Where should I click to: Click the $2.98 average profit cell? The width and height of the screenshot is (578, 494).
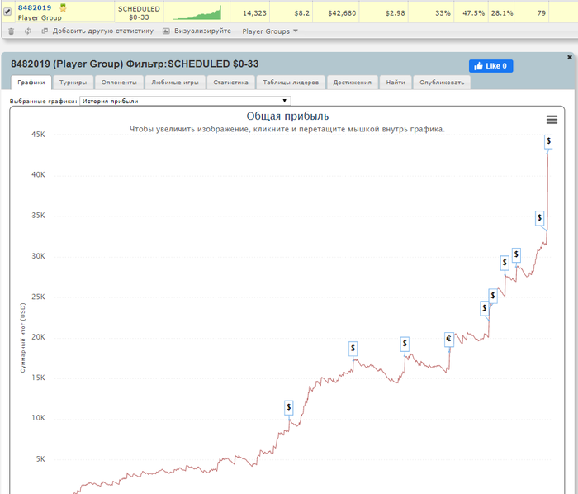(x=384, y=13)
